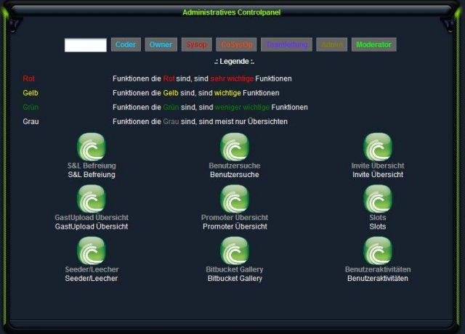Click the 'Grau' legend label
Image resolution: width=465 pixels, height=334 pixels.
point(31,121)
